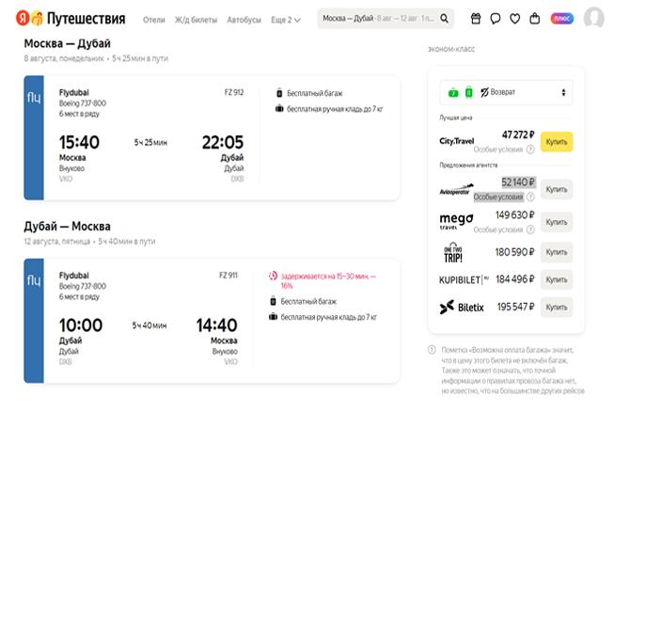Buy the One Two Trip offer

557,252
